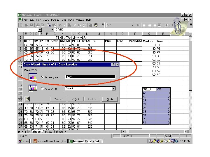The height and width of the screenshot is (157, 210).
Task: Click the horizontal scrollbar right arrow
Action: point(186,132)
